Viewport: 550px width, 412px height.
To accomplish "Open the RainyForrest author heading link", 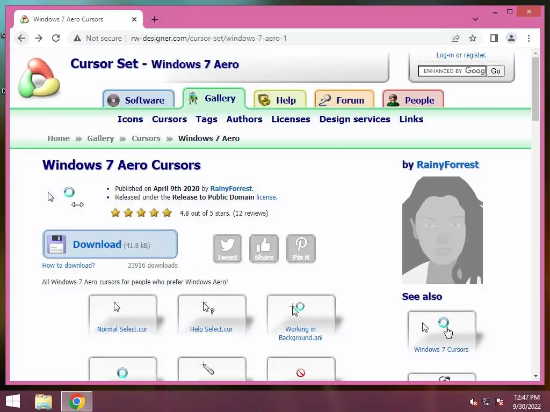I will (447, 165).
